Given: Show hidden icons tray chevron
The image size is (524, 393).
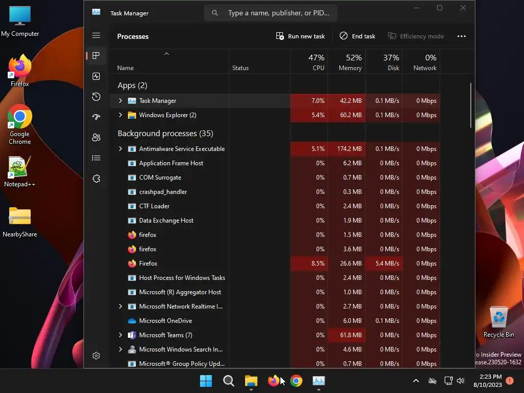Looking at the screenshot, I should [x=416, y=381].
